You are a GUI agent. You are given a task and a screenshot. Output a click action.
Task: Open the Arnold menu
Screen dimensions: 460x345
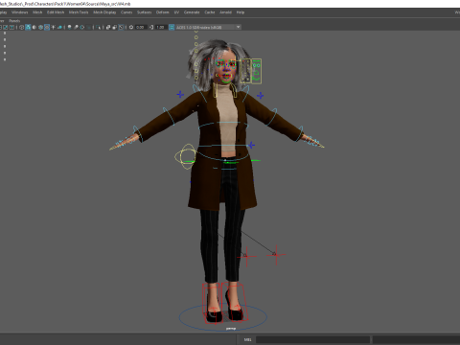click(x=225, y=12)
